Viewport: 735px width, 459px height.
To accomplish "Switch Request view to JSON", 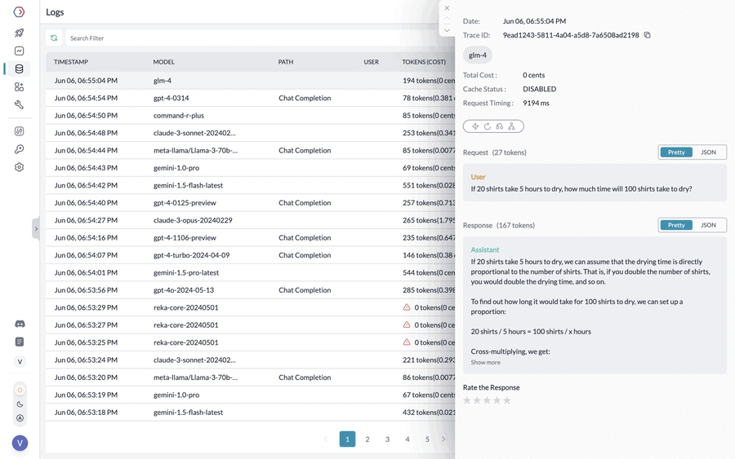I will pyautogui.click(x=708, y=152).
